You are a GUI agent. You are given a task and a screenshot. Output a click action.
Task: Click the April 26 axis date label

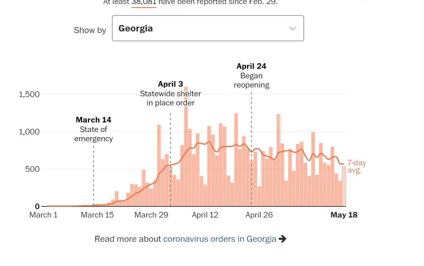coord(259,215)
